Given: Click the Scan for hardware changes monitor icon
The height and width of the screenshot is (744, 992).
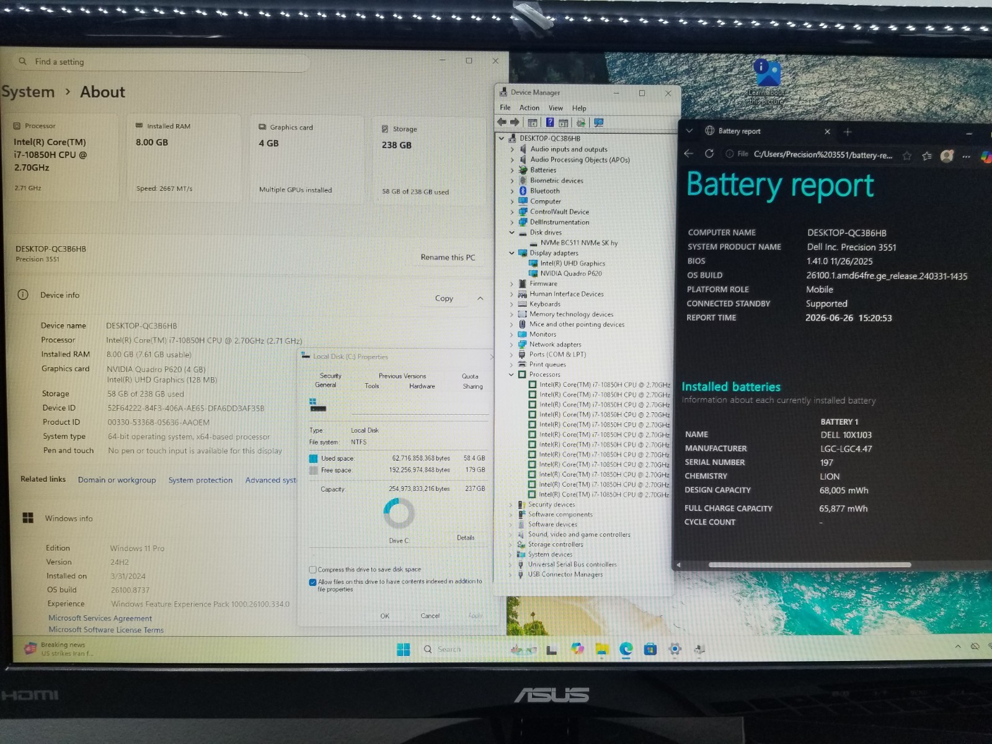Looking at the screenshot, I should point(598,123).
